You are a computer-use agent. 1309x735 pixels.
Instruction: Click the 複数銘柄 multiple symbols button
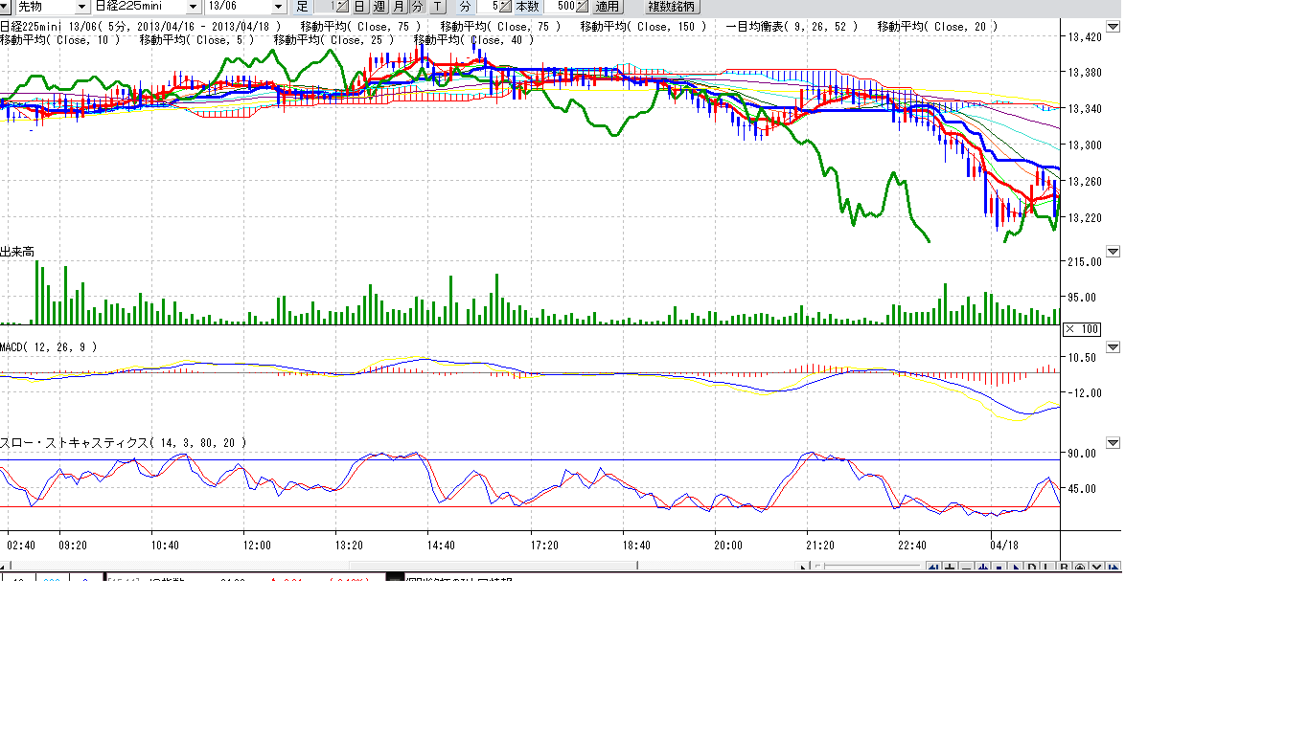click(x=673, y=7)
